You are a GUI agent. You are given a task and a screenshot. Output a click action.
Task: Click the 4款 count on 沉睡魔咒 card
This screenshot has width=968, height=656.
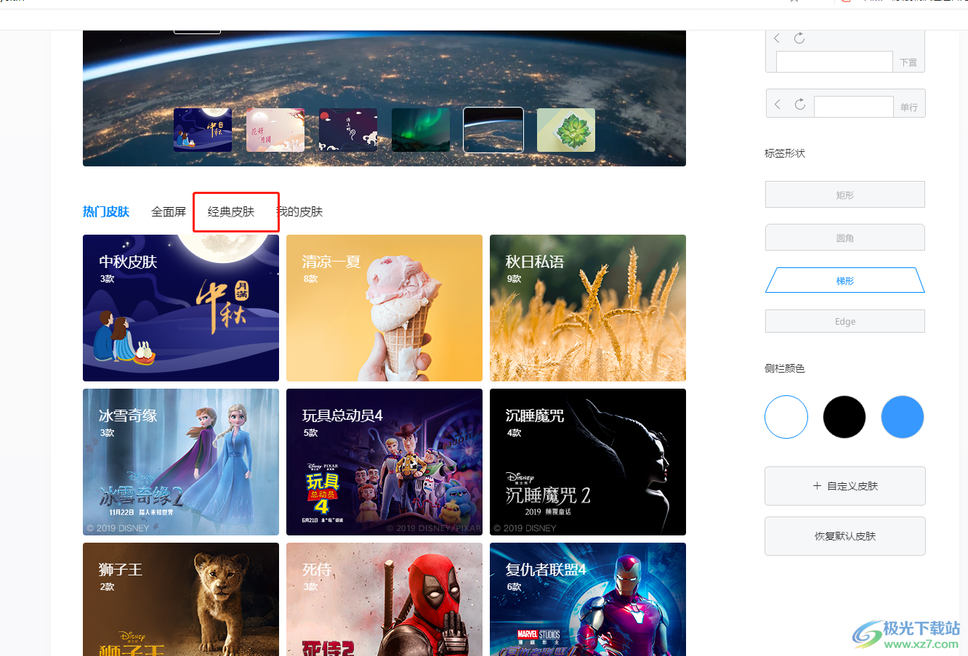[515, 433]
